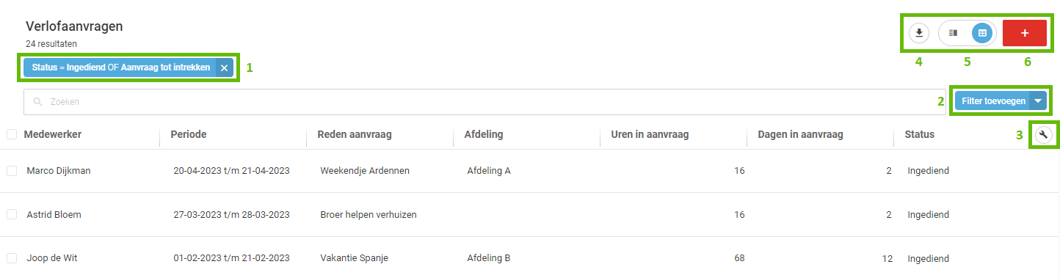Viewport: 1060px width, 278px height.
Task: Sort by the Medewerker column header
Action: [52, 134]
